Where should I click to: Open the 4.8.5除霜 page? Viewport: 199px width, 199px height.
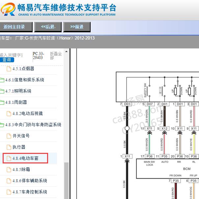[x=21, y=169]
